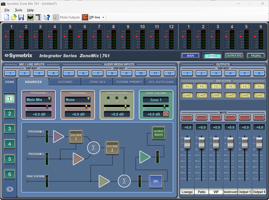The width and height of the screenshot is (269, 200).
Task: Click the What's This help cursor icon
Action: click(47, 17)
